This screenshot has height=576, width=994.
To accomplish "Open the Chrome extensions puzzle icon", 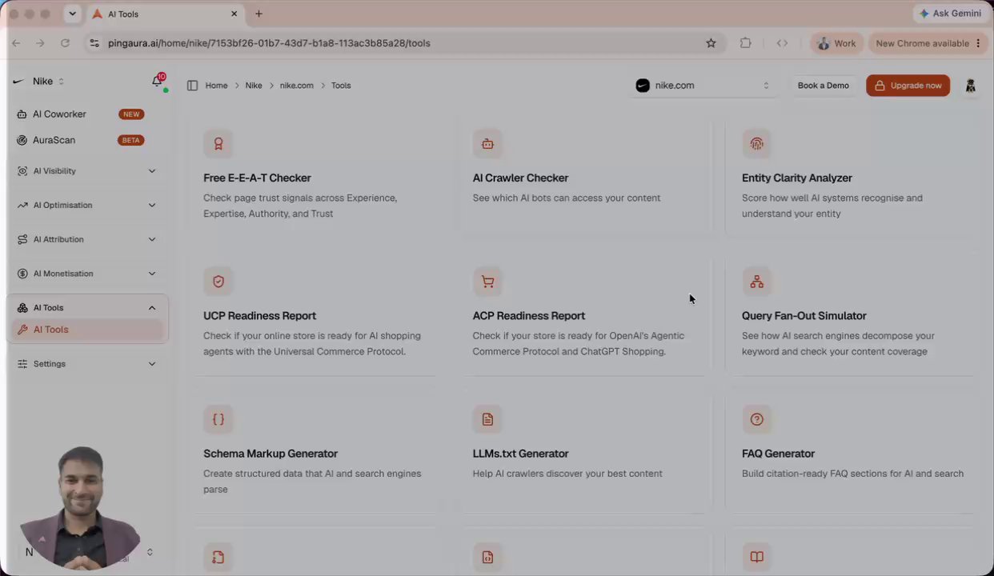I will point(745,43).
